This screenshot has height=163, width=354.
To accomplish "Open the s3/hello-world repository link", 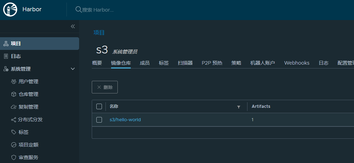I will [125, 120].
